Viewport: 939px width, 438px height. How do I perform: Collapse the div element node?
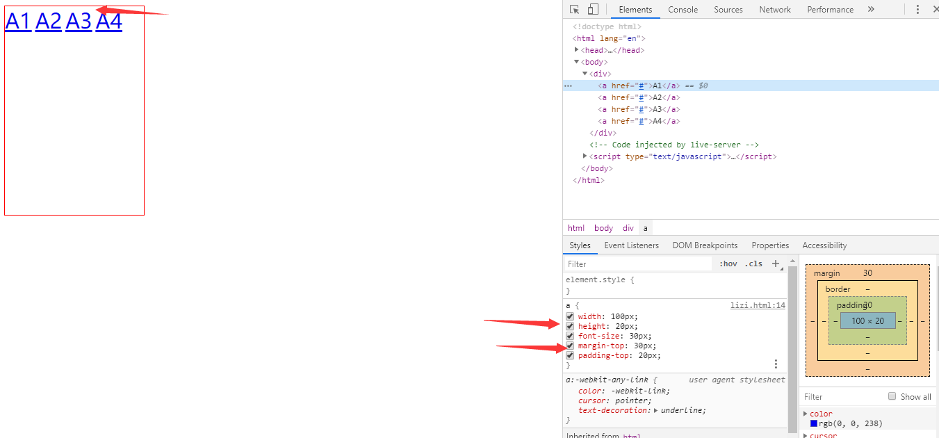pos(585,74)
